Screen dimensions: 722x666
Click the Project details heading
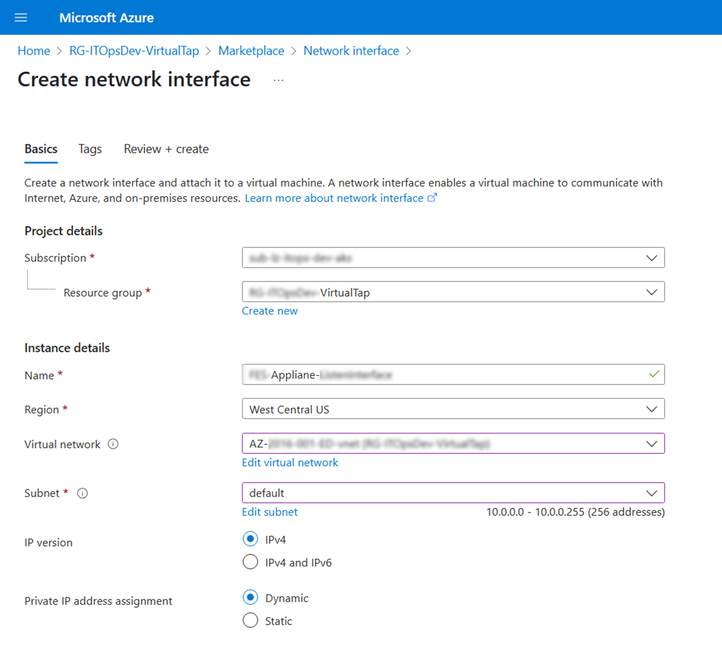(x=63, y=231)
